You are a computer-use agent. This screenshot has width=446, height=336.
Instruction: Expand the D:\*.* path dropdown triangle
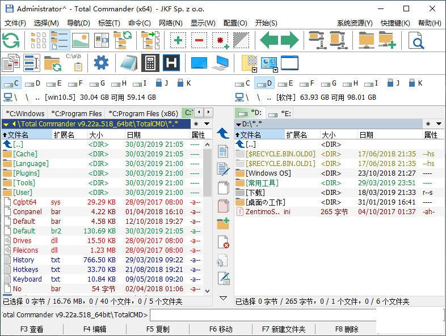[x=238, y=125]
